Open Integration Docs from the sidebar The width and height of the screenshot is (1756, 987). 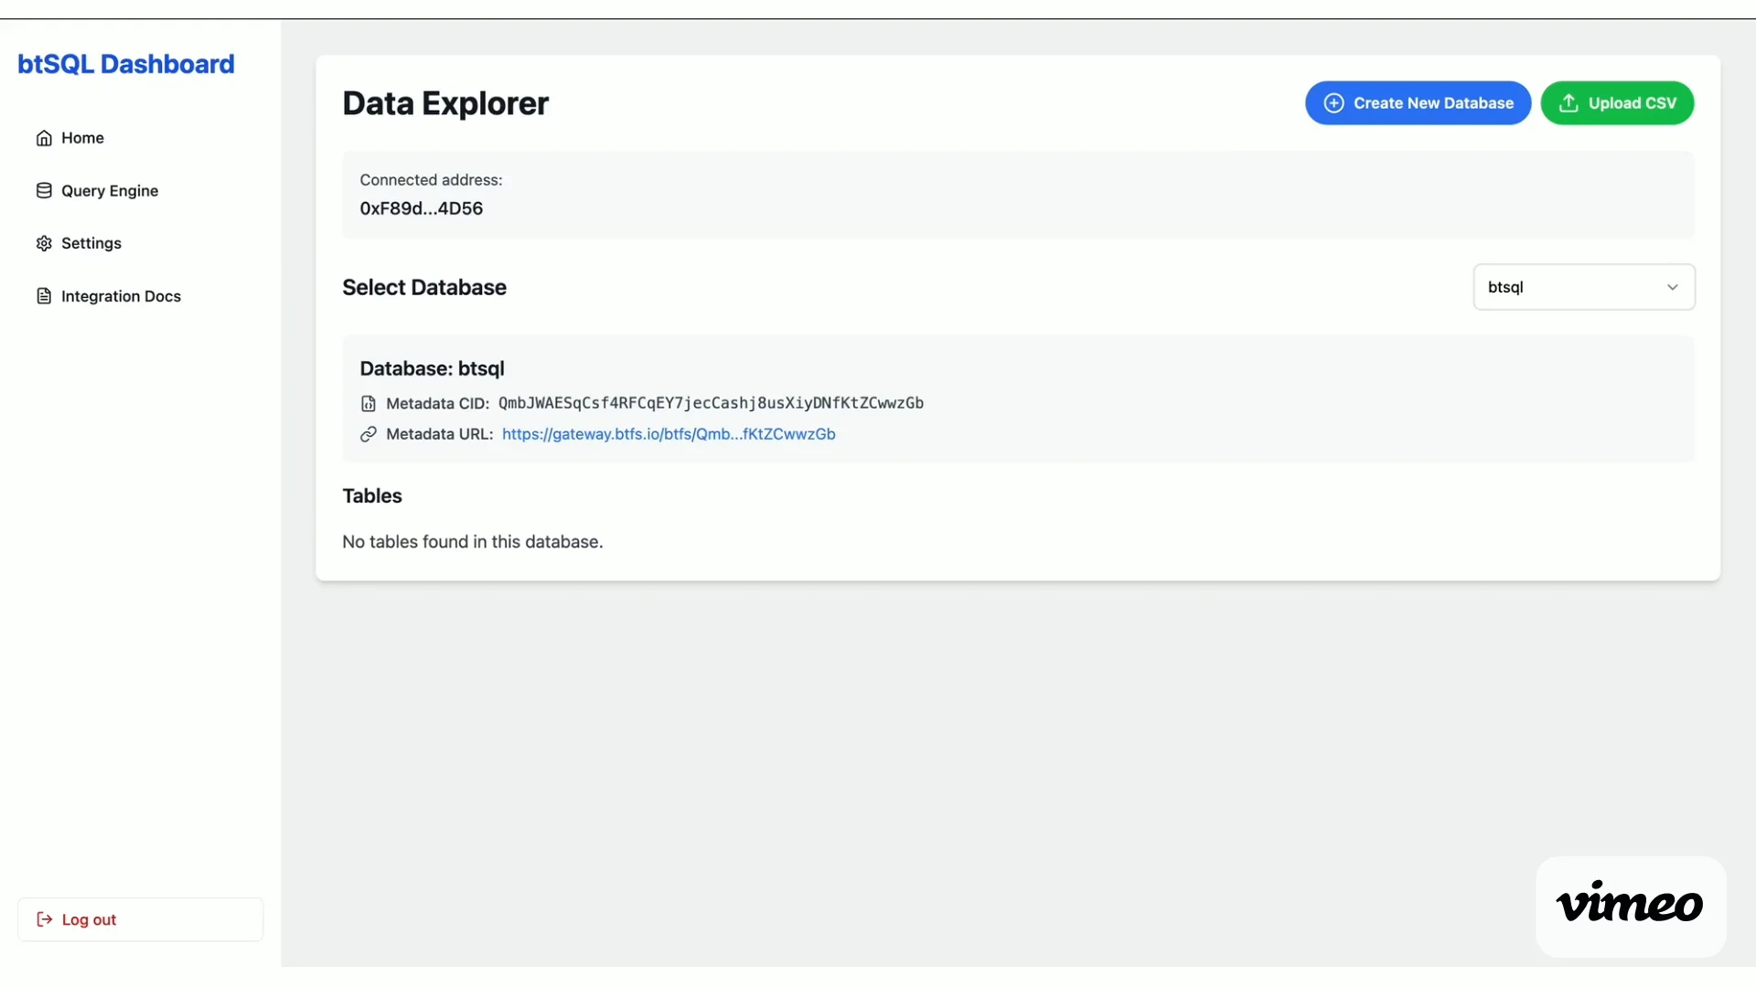pos(121,296)
